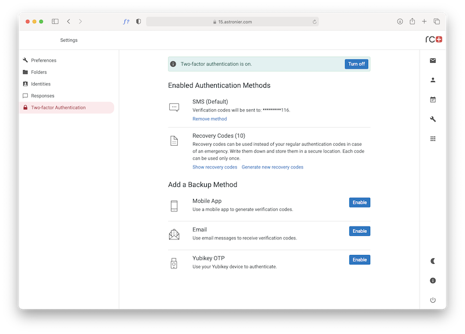Click the f? extension icon
Viewport: 465px width, 334px height.
126,21
